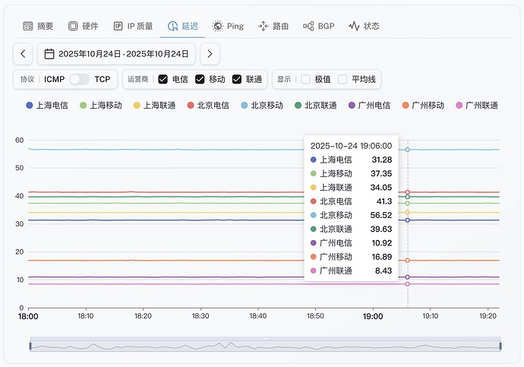The height and width of the screenshot is (367, 524).
Task: Uncheck the 移动 carrier checkbox
Action: [200, 79]
